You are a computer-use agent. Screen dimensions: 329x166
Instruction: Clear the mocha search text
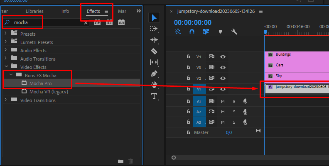[x=86, y=23]
